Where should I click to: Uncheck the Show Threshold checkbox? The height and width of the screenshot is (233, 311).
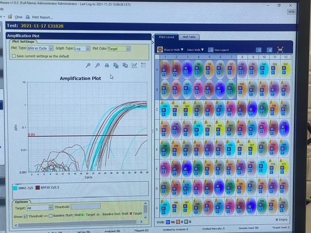pyautogui.click(x=25, y=214)
